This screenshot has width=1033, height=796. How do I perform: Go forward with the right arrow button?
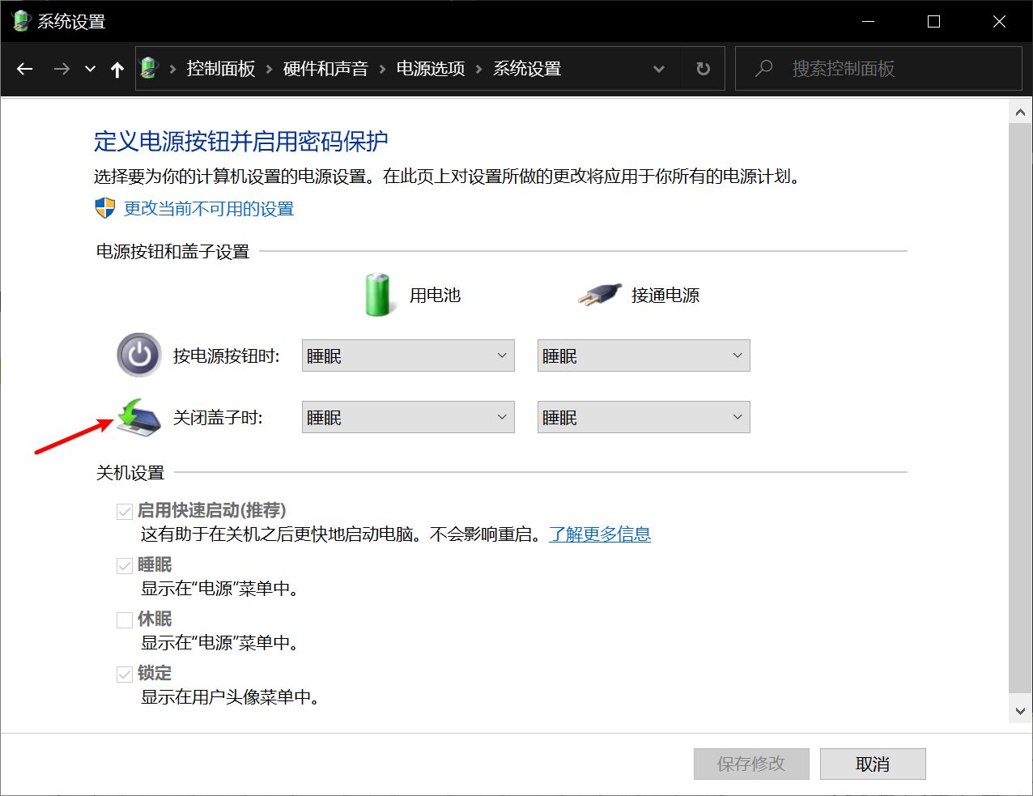(x=62, y=69)
